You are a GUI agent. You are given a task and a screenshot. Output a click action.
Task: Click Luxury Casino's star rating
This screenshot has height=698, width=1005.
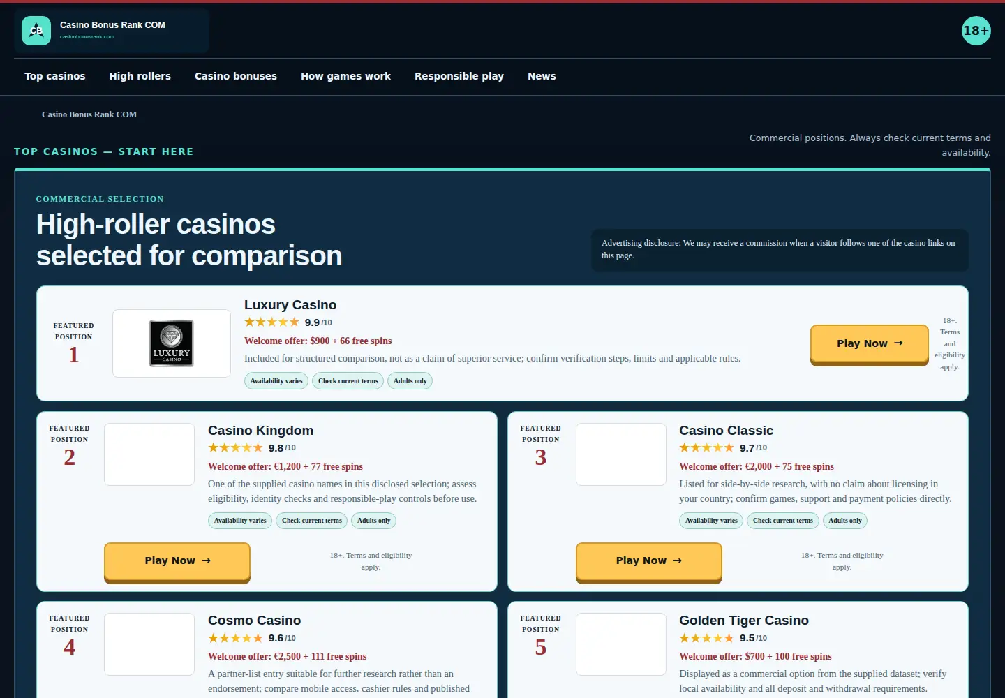[x=271, y=322]
